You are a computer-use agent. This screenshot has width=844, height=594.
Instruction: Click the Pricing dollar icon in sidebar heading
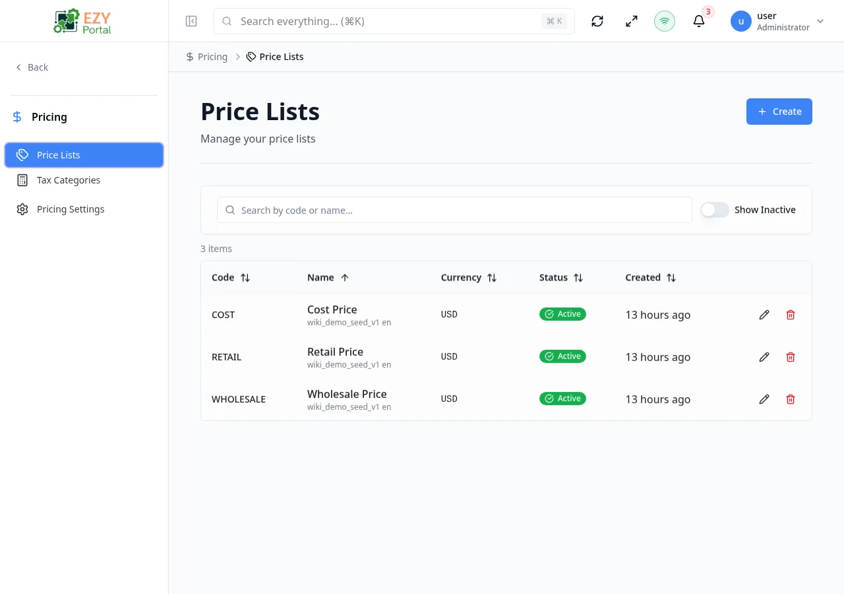tap(17, 117)
